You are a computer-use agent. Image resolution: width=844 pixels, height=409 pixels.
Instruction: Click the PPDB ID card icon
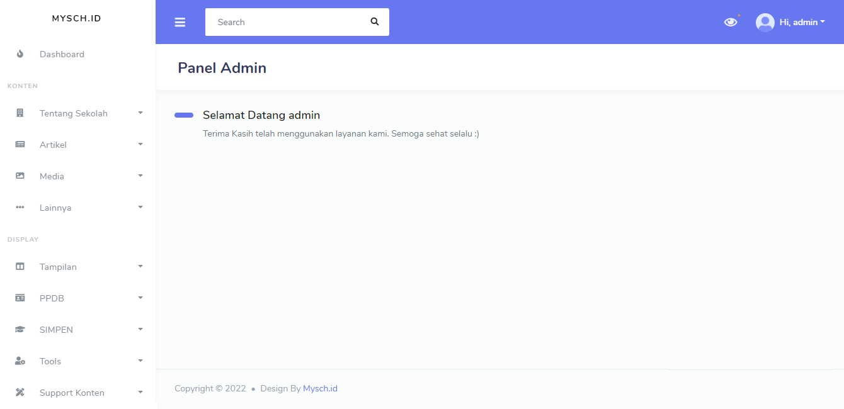point(20,298)
